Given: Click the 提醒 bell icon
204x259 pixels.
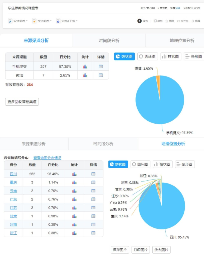Looking at the screenshot, I should pyautogui.click(x=193, y=21).
